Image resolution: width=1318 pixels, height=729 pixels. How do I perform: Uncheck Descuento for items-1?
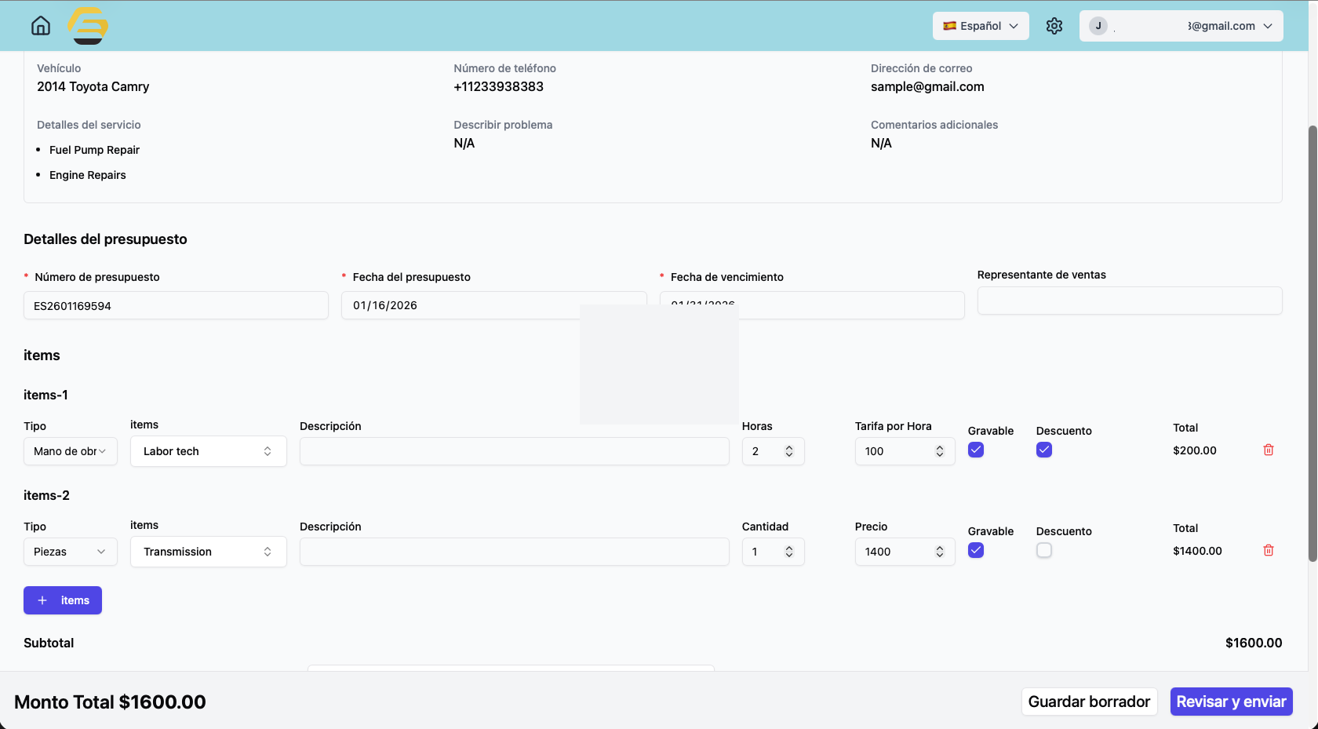1044,450
